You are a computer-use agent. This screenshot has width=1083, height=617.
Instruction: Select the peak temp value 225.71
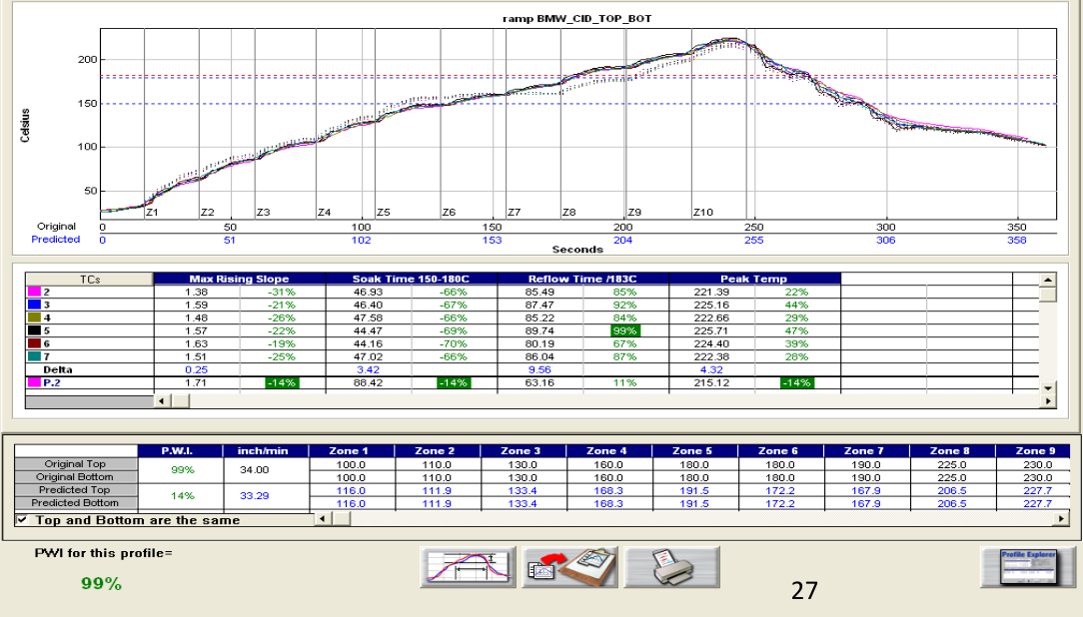pyautogui.click(x=711, y=330)
